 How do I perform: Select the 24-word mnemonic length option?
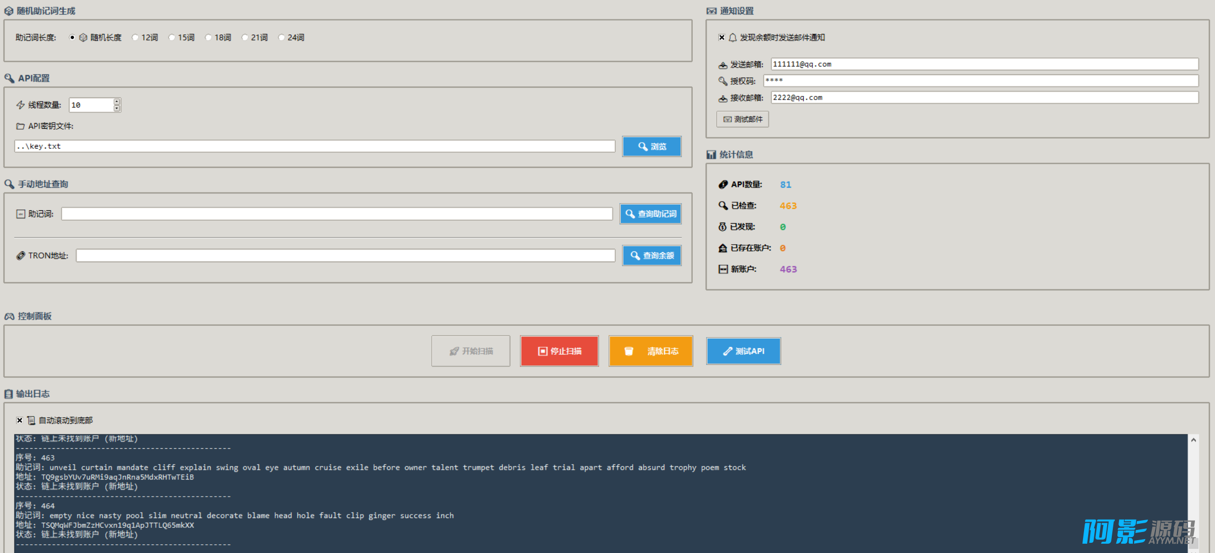point(281,37)
